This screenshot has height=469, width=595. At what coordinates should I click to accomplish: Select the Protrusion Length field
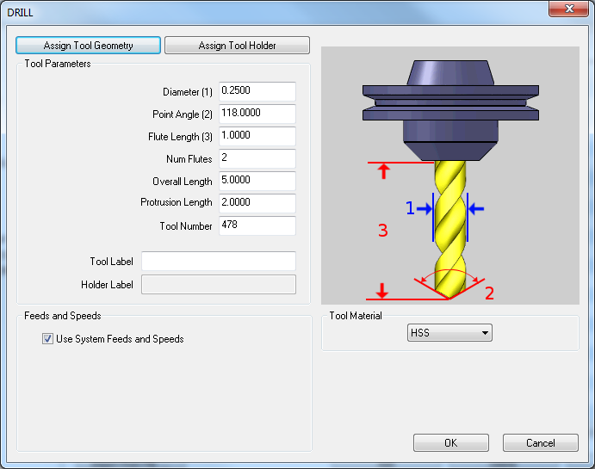(257, 203)
